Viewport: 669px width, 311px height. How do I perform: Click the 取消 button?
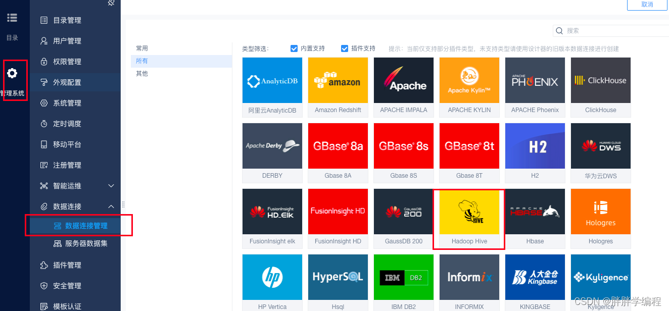[647, 5]
